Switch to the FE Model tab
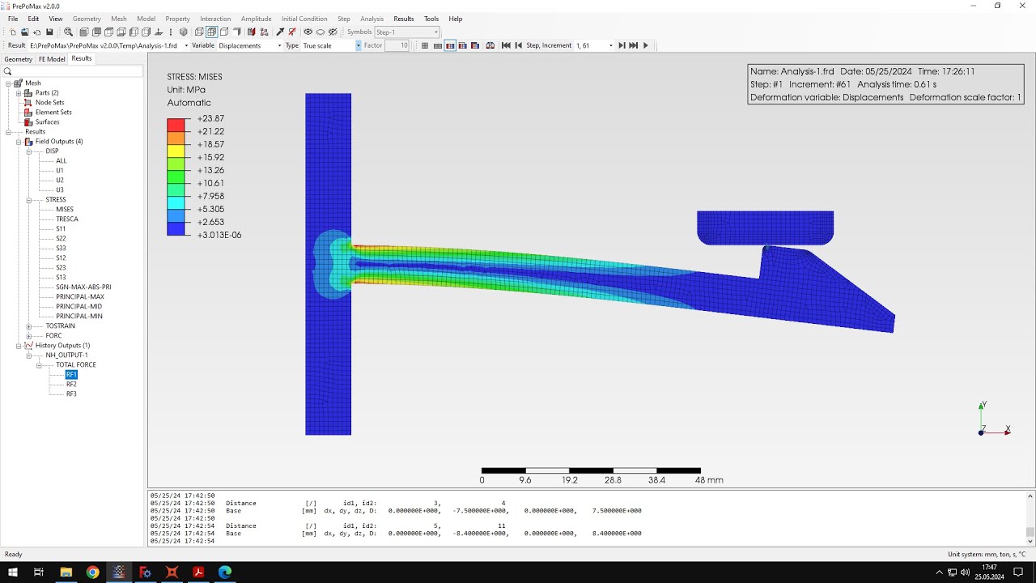 click(52, 59)
